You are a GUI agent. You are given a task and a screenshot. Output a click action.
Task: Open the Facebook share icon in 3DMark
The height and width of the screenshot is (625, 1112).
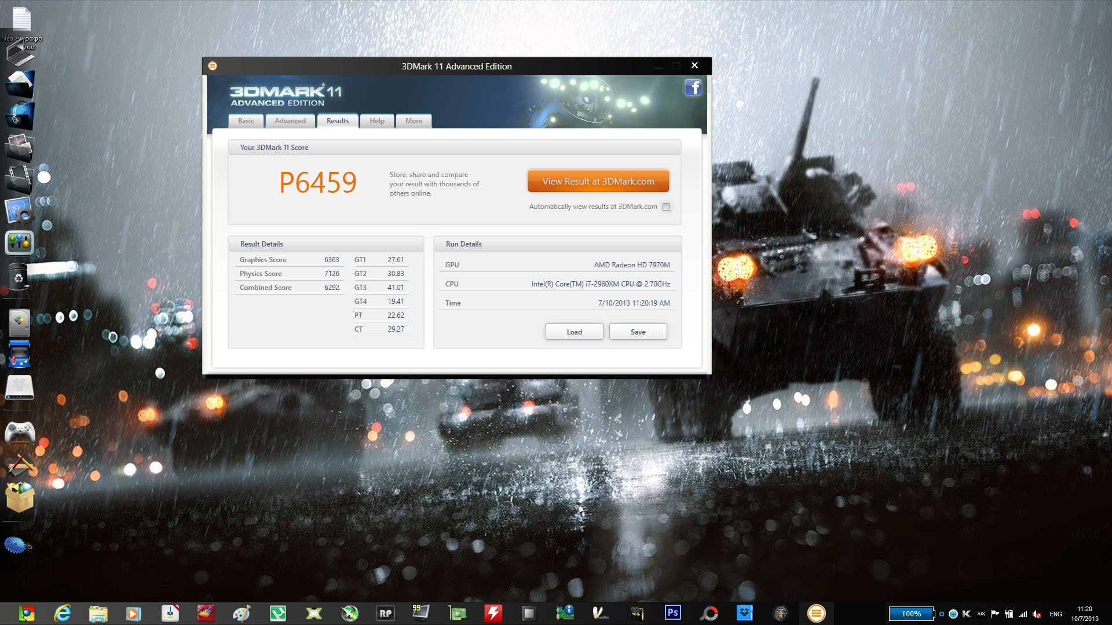693,87
